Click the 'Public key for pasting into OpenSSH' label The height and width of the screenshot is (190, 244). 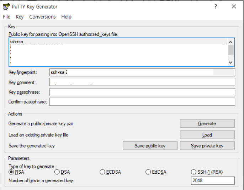pos(63,34)
